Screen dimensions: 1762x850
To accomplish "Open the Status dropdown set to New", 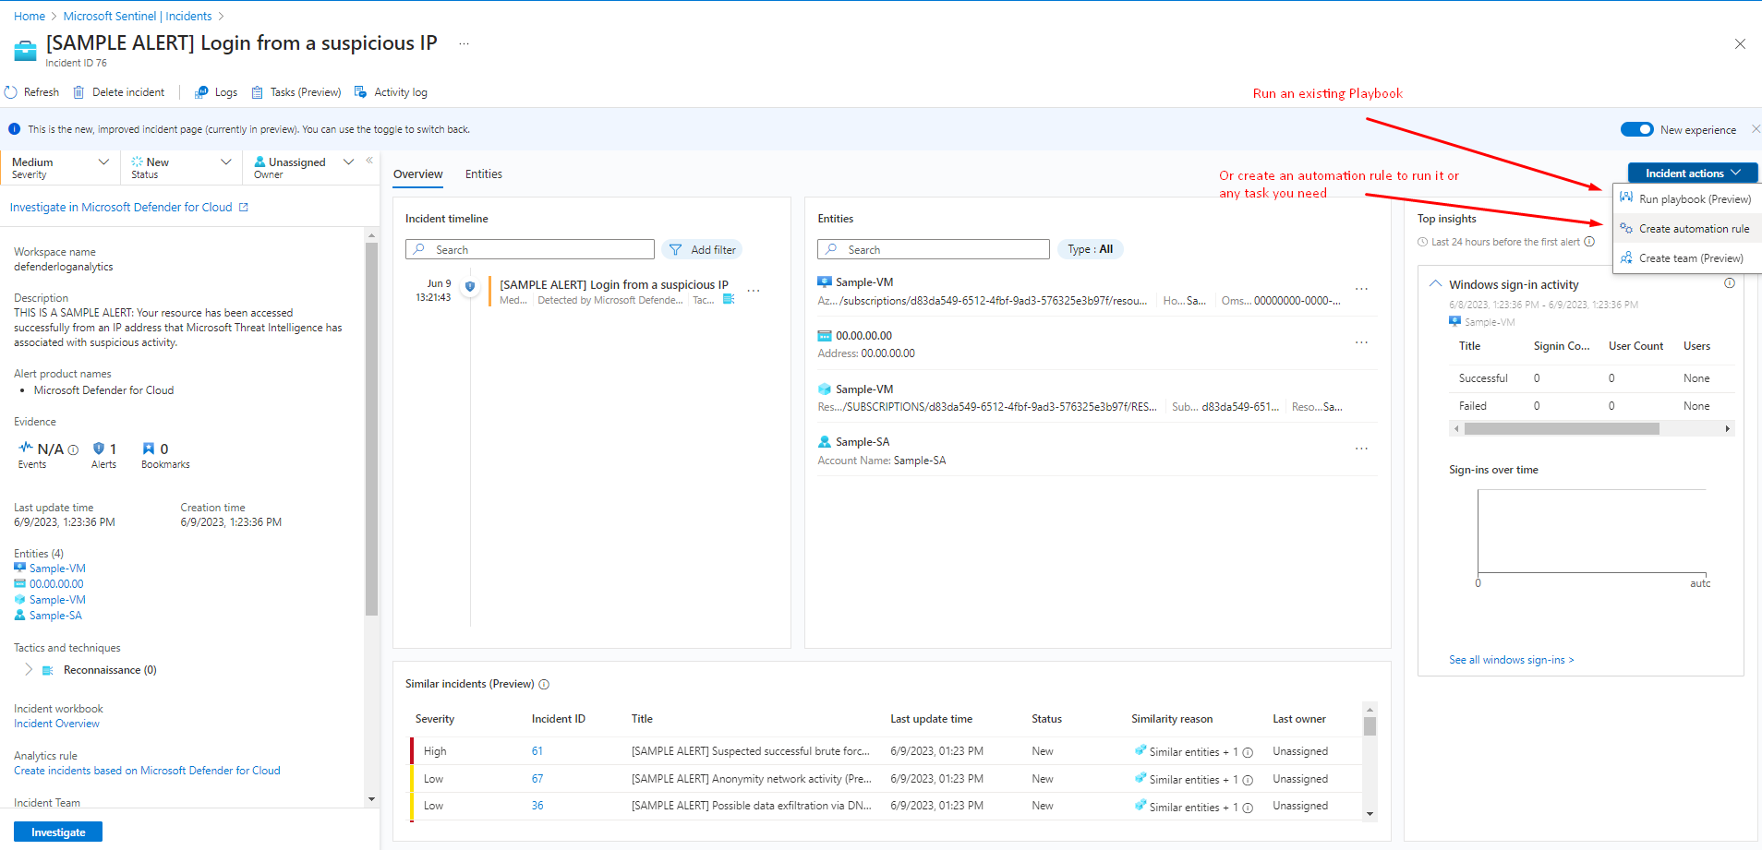I will pyautogui.click(x=181, y=167).
